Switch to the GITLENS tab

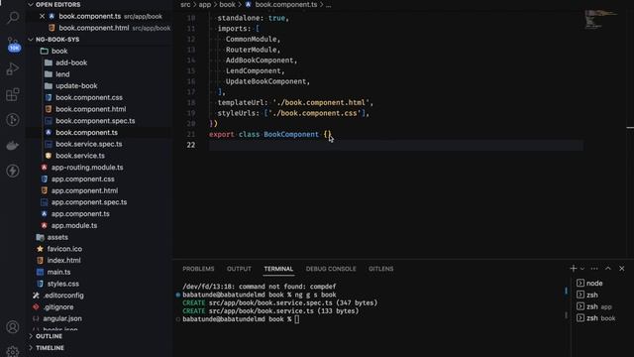(380, 269)
